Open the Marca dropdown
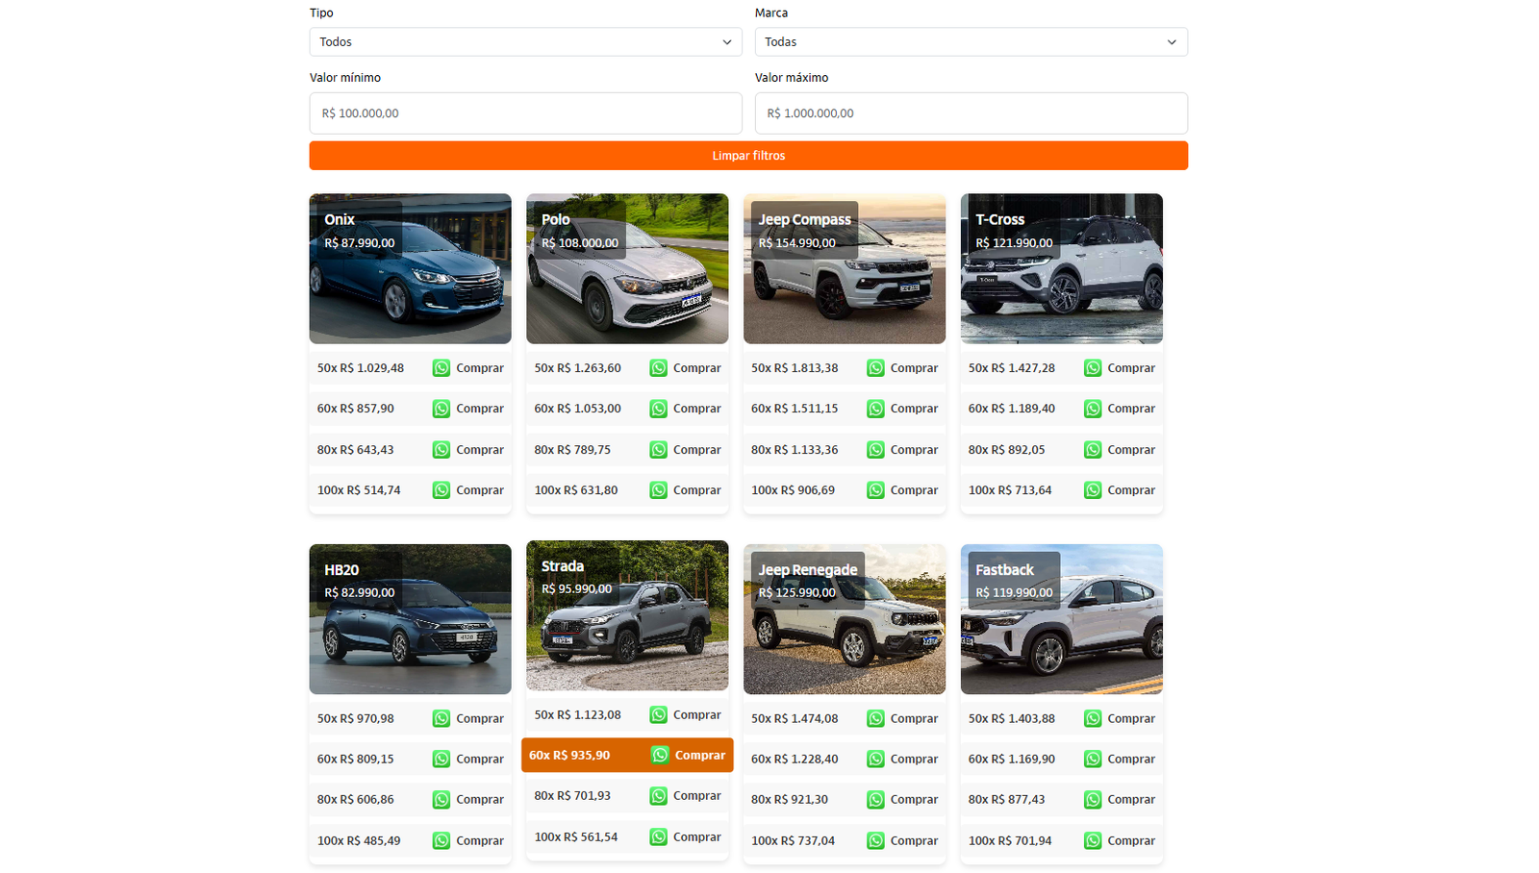 point(971,41)
